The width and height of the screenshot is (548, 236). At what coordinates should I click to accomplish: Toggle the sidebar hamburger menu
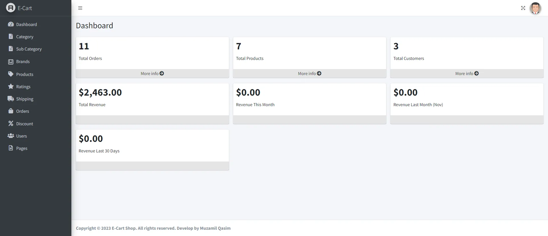pos(80,8)
